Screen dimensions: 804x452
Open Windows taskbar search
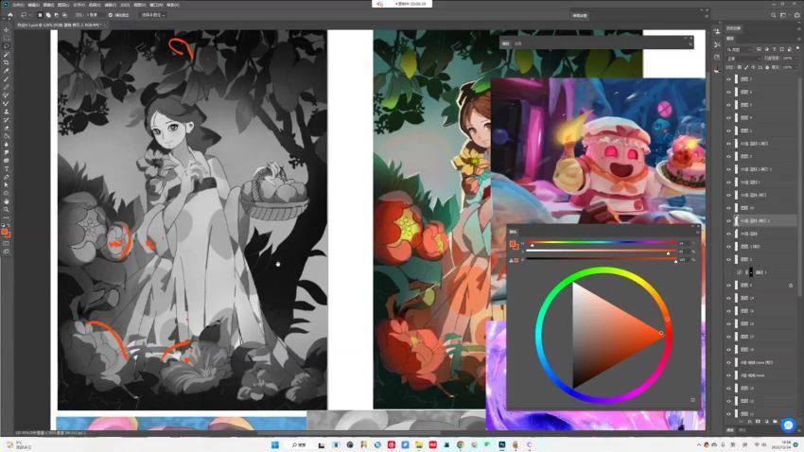298,444
